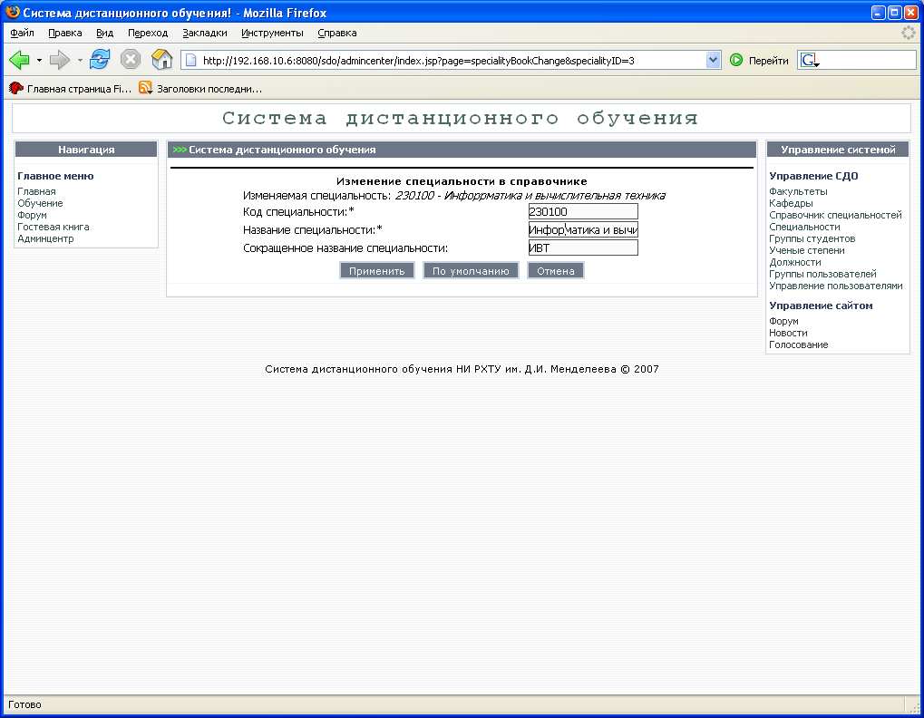Click the green Back arrow button
The image size is (924, 718).
pos(19,60)
